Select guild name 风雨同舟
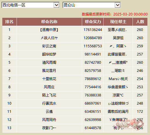This screenshot has width=150, height=135. click(49, 120)
